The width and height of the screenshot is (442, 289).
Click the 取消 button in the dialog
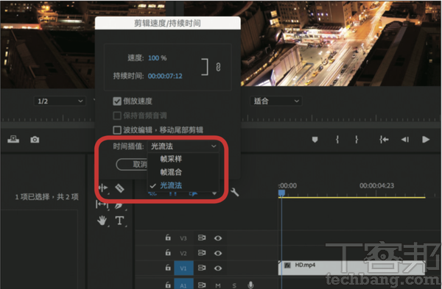pos(132,164)
